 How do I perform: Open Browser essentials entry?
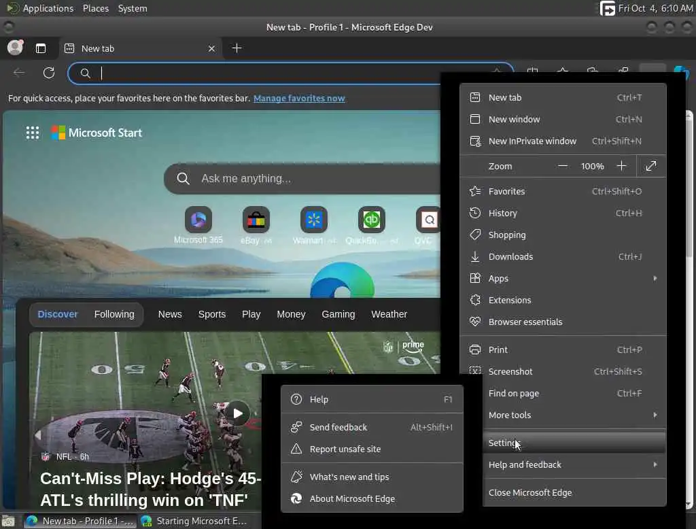563,322
